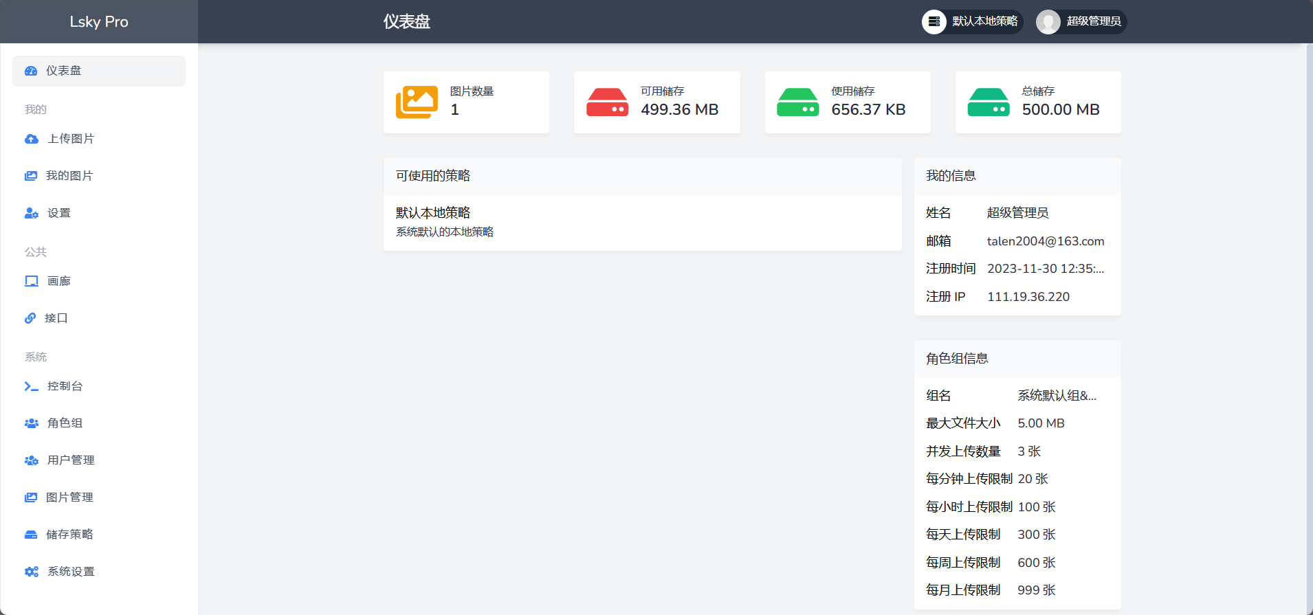Image resolution: width=1313 pixels, height=615 pixels.
Task: Click the orange image stack icon
Action: [x=417, y=102]
